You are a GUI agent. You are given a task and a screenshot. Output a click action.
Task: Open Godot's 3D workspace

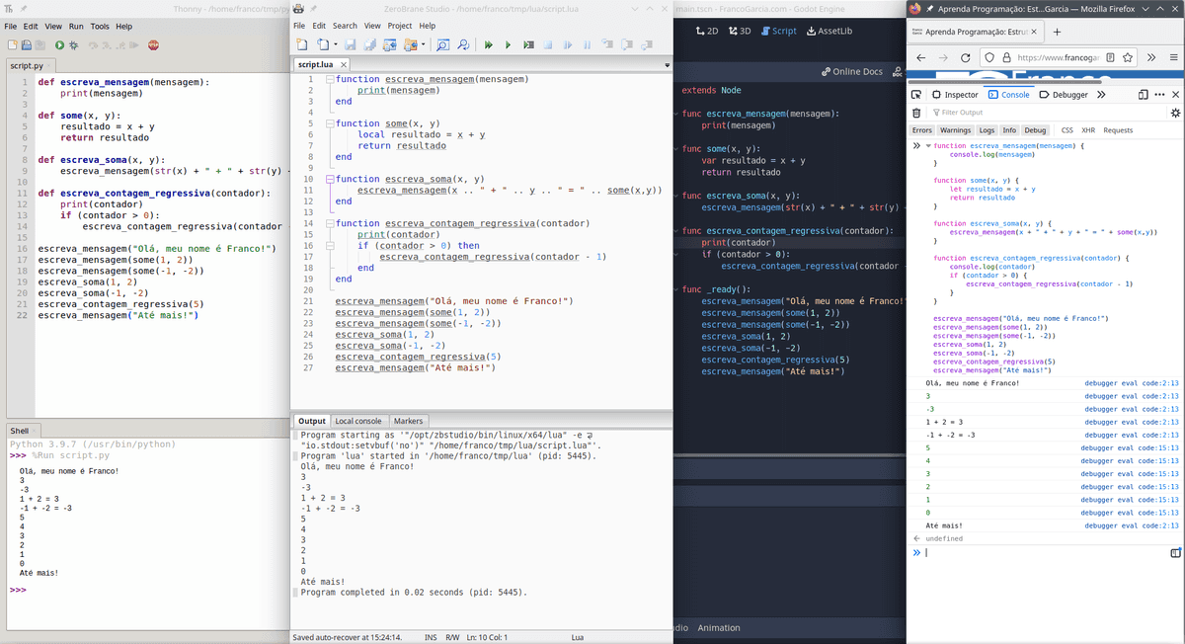tap(740, 31)
